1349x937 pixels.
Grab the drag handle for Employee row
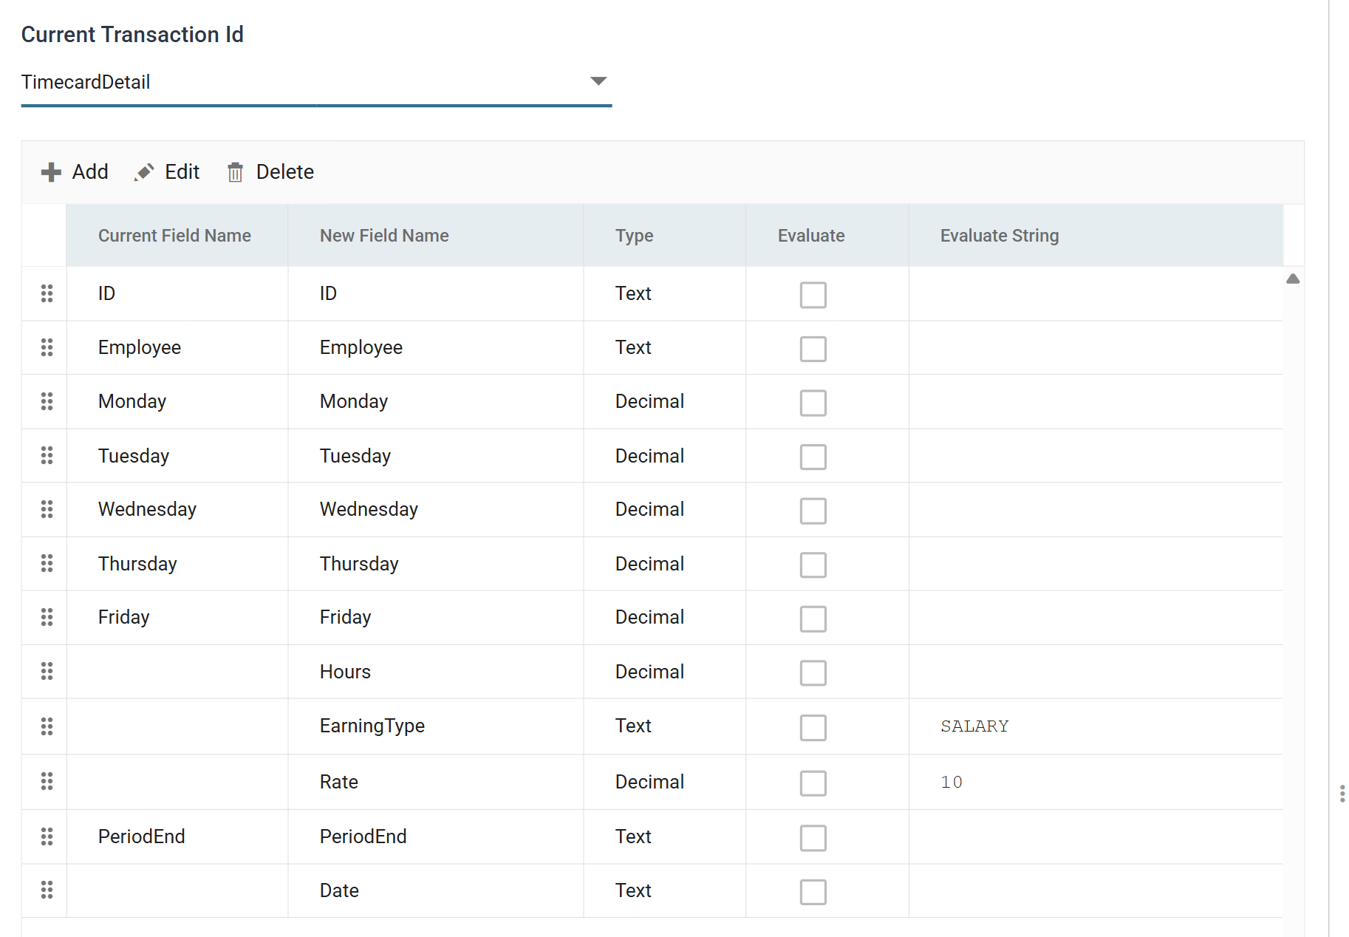coord(47,347)
